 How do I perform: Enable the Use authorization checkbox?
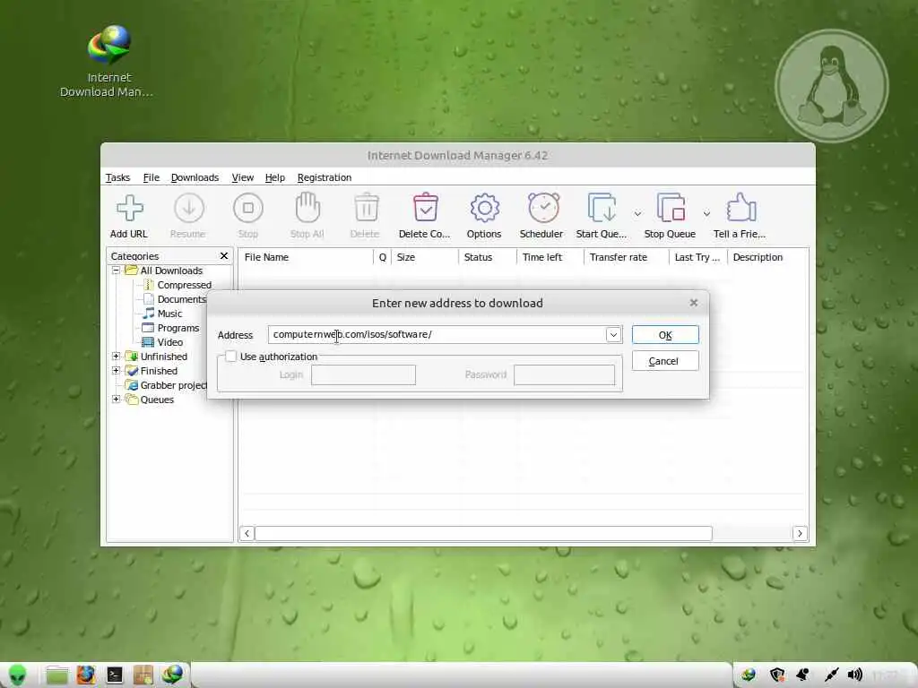pos(230,357)
